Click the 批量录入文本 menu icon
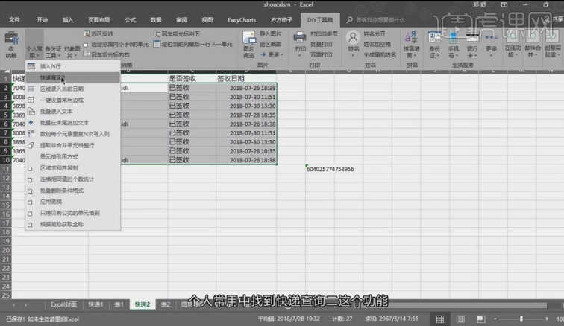The image size is (564, 326). [x=31, y=112]
